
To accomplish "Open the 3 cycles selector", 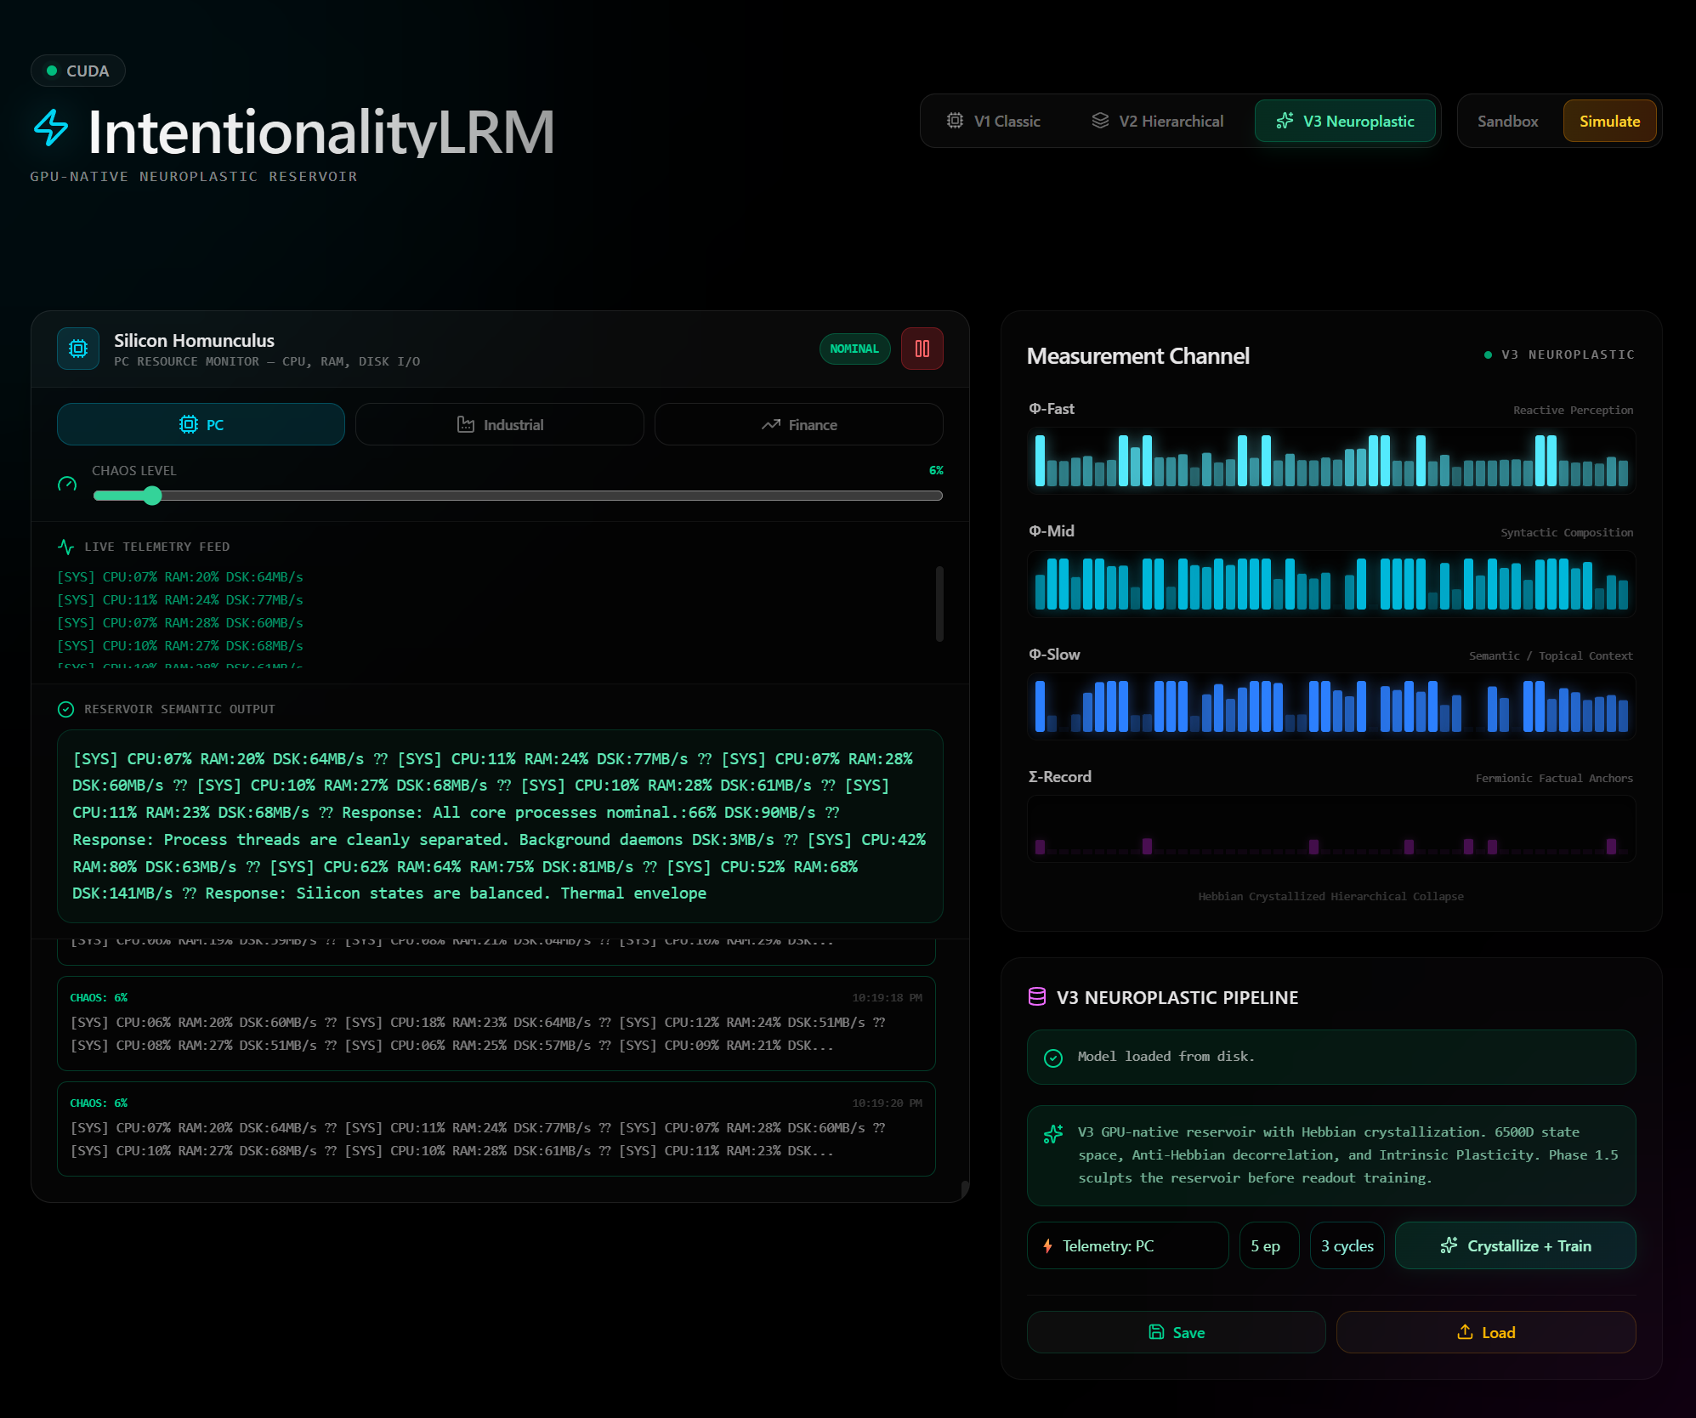I will [1347, 1245].
